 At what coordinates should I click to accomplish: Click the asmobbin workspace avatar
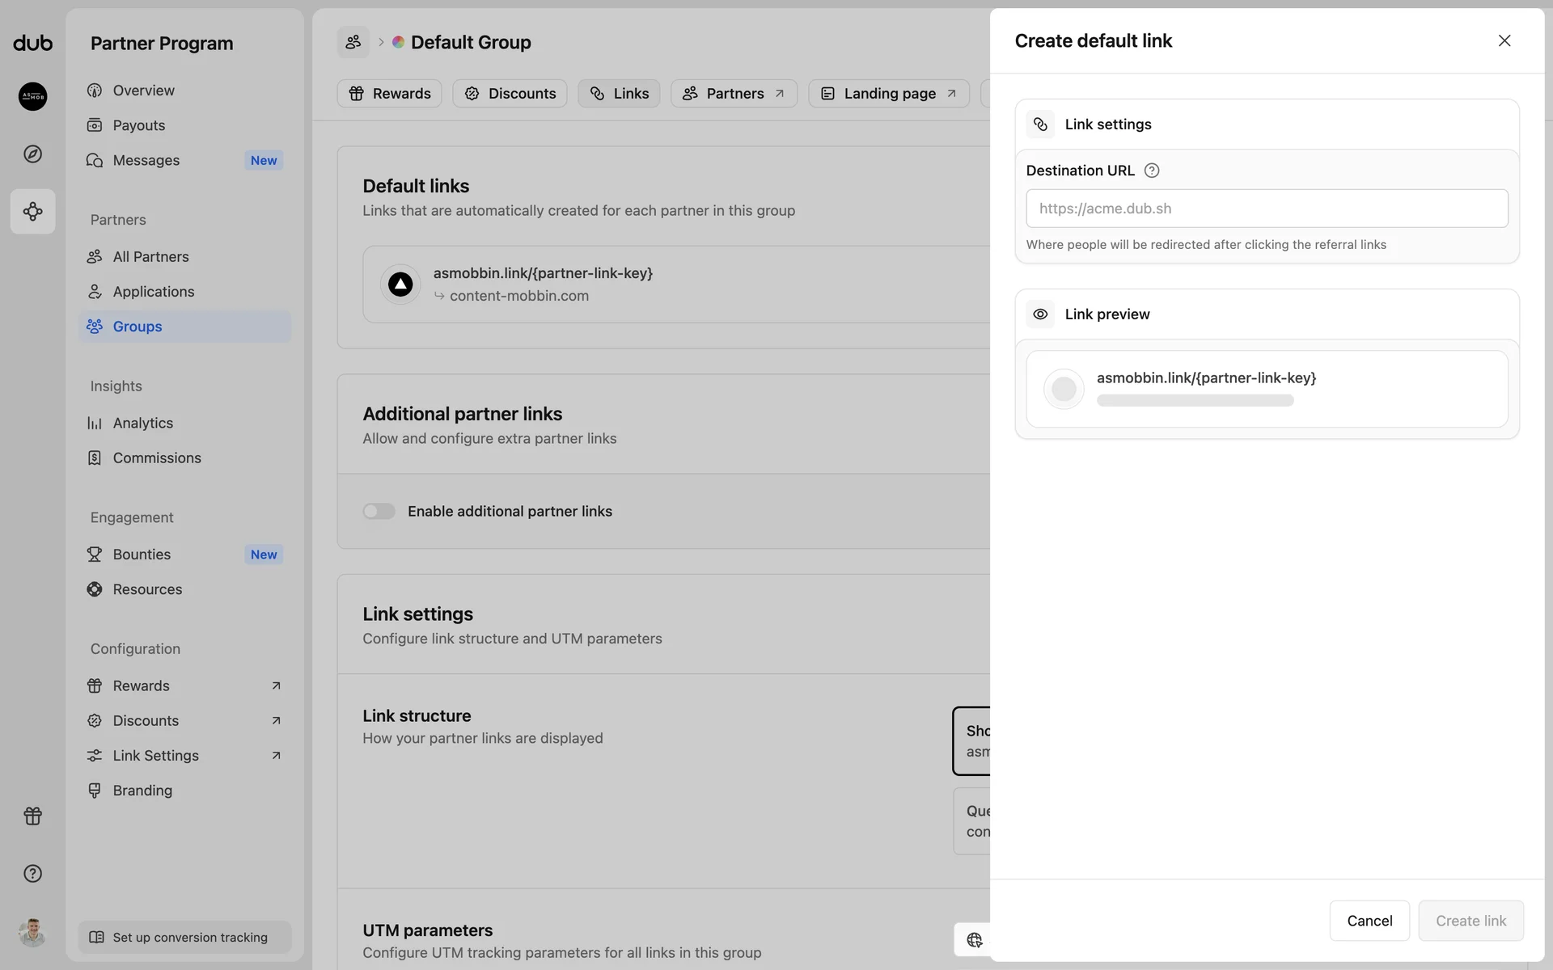coord(32,96)
